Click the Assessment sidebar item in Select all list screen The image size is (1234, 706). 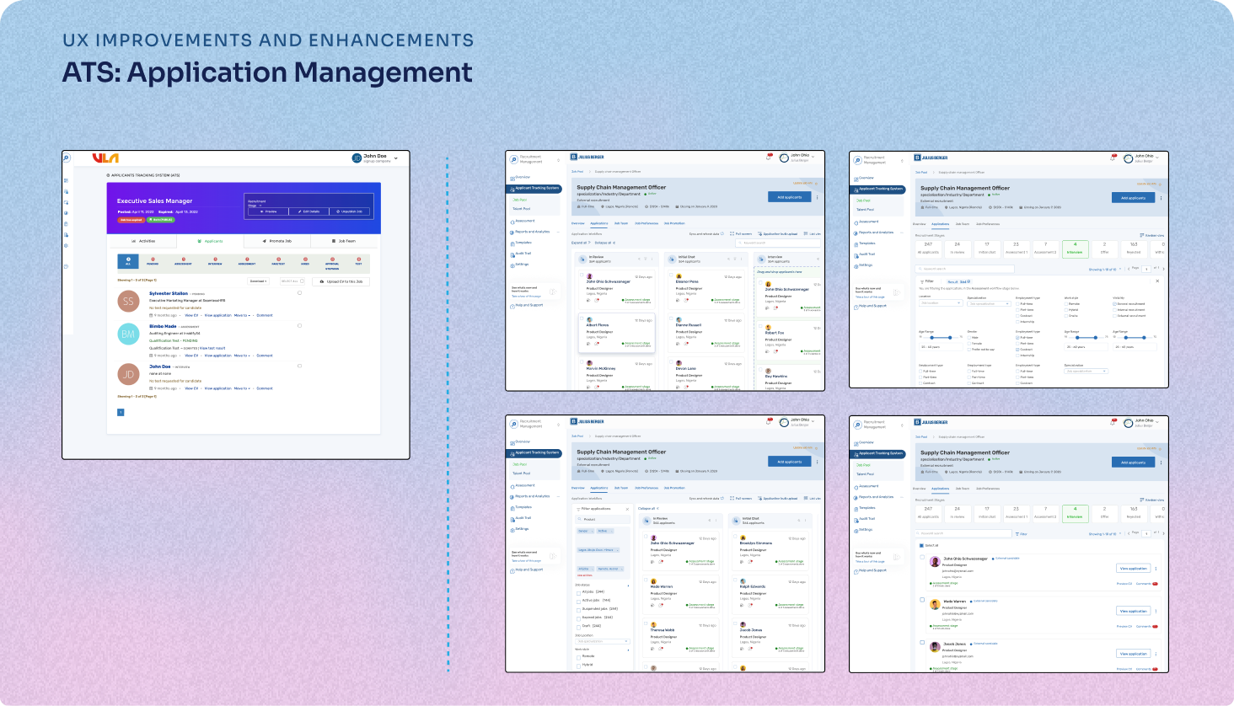866,487
